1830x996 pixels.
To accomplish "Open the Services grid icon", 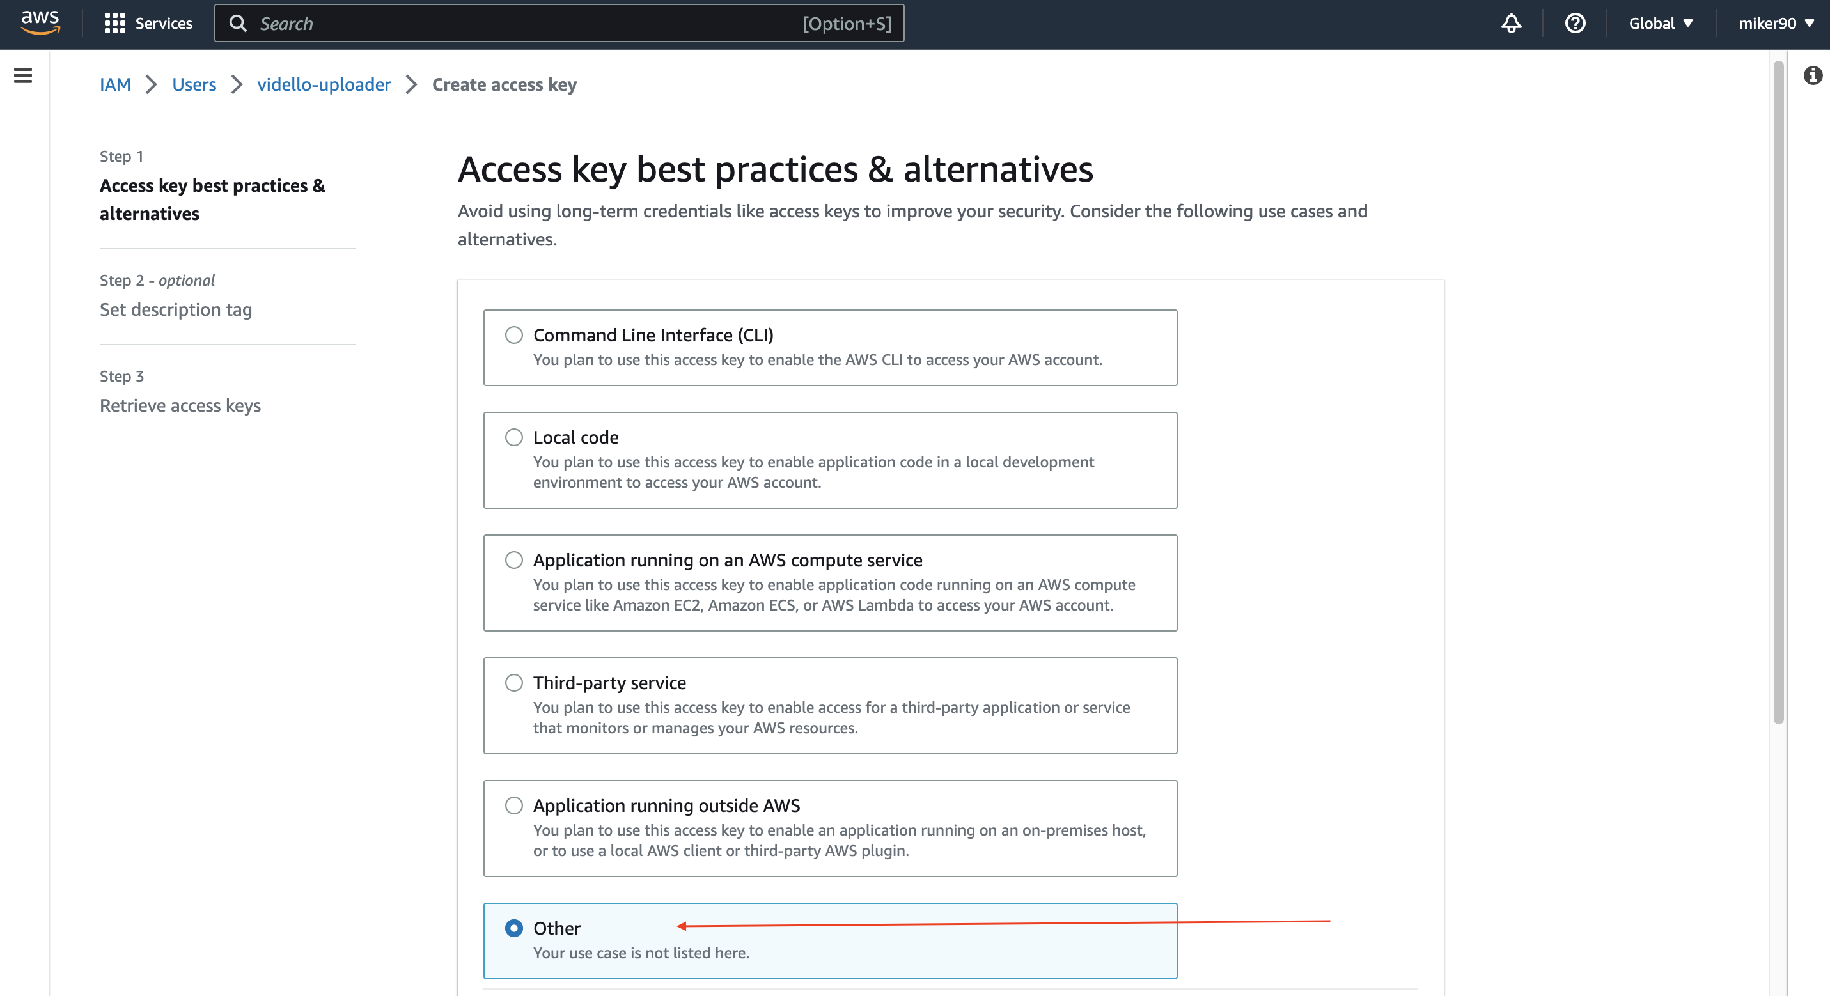I will (x=114, y=24).
